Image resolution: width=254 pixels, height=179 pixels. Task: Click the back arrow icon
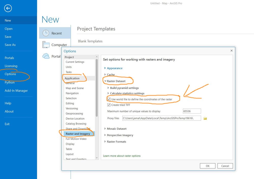click(8, 8)
